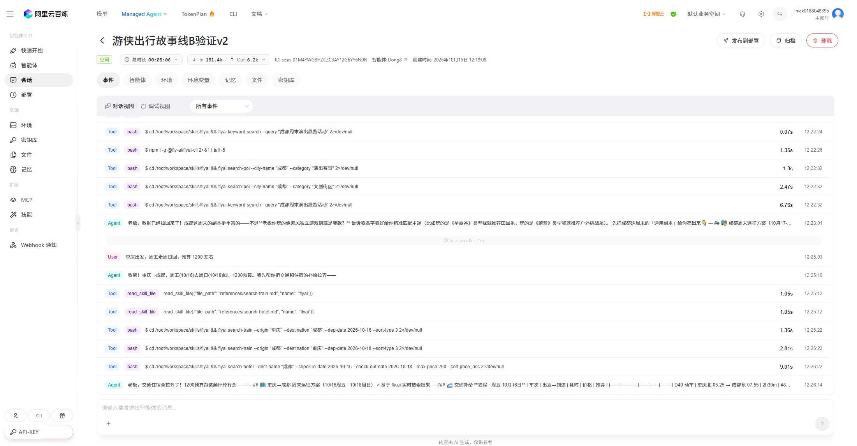Open 快速开始 in the sidebar
The image size is (857, 446).
(39, 51)
